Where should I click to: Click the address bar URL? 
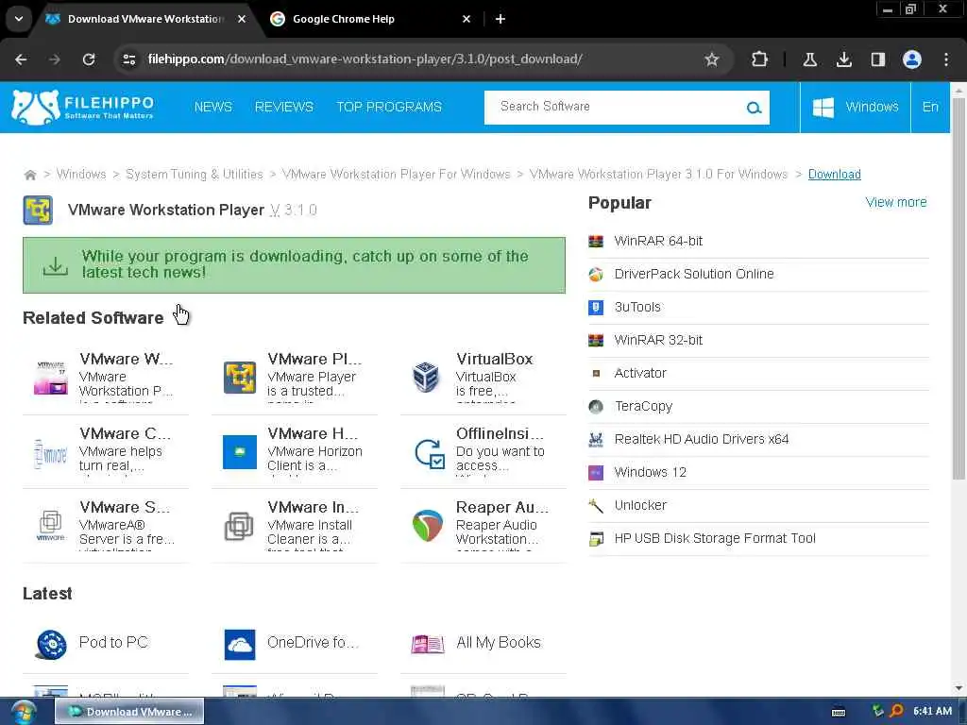click(365, 59)
